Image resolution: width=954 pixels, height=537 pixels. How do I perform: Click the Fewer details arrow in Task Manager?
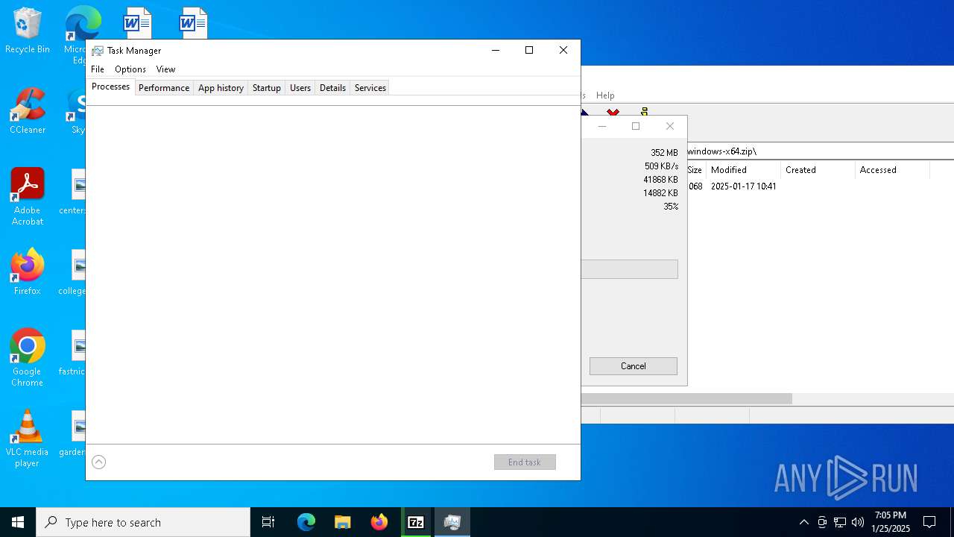[x=98, y=462]
